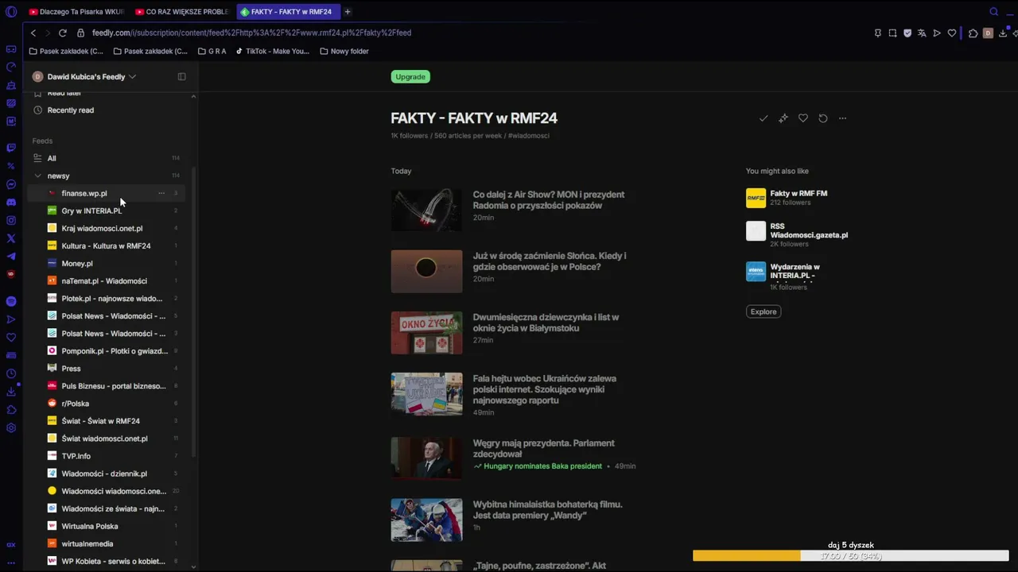The height and width of the screenshot is (572, 1018).
Task: Switch to the Dlaczego Ta Pisarka tab
Action: pyautogui.click(x=76, y=12)
